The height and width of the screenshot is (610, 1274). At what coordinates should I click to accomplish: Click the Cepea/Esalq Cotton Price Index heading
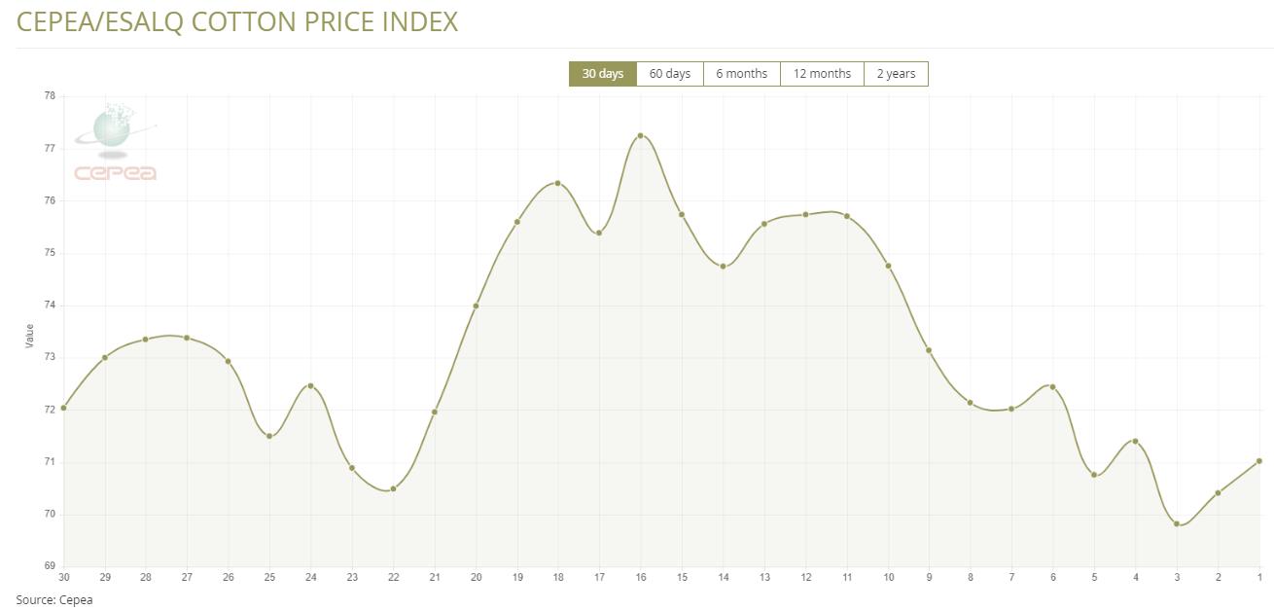click(x=237, y=22)
